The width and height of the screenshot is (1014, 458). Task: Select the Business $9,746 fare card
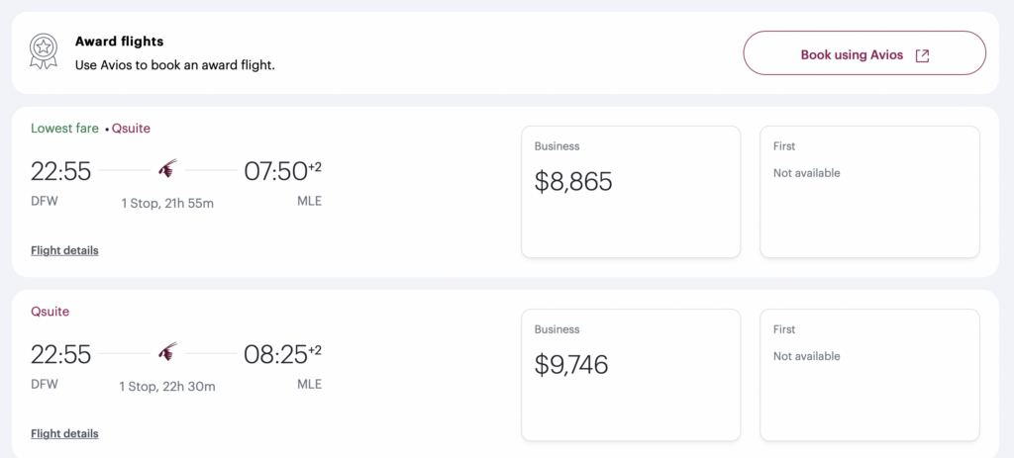(630, 375)
